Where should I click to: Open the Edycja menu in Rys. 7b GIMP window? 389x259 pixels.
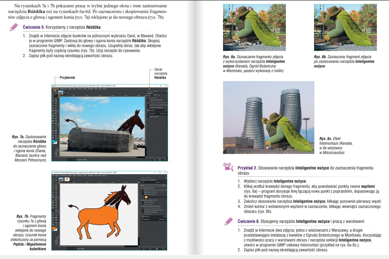(57, 176)
